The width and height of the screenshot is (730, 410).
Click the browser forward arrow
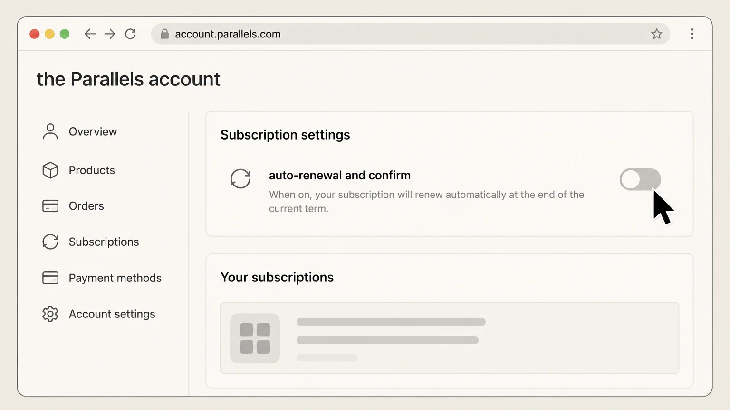[x=110, y=34]
